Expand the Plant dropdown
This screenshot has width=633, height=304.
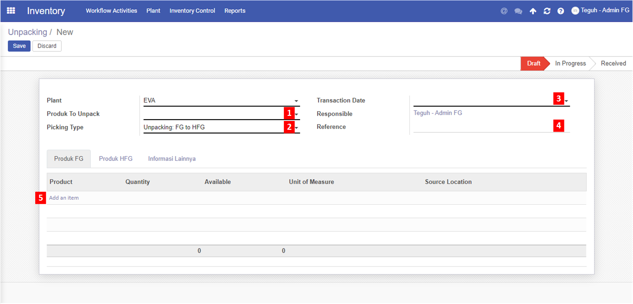pyautogui.click(x=296, y=101)
